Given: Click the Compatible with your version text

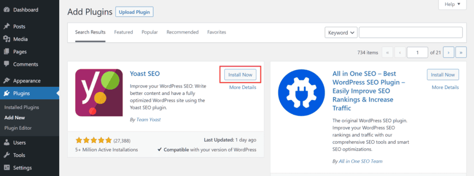Looking at the screenshot, I should pos(207,149).
